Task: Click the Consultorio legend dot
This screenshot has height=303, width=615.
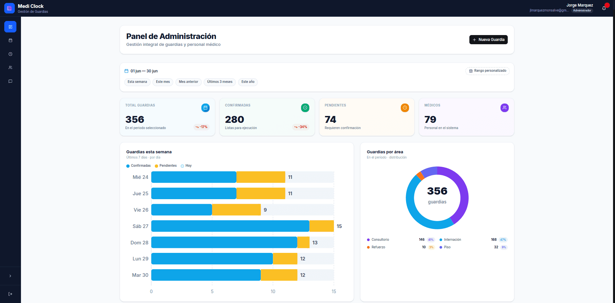Action: point(368,240)
